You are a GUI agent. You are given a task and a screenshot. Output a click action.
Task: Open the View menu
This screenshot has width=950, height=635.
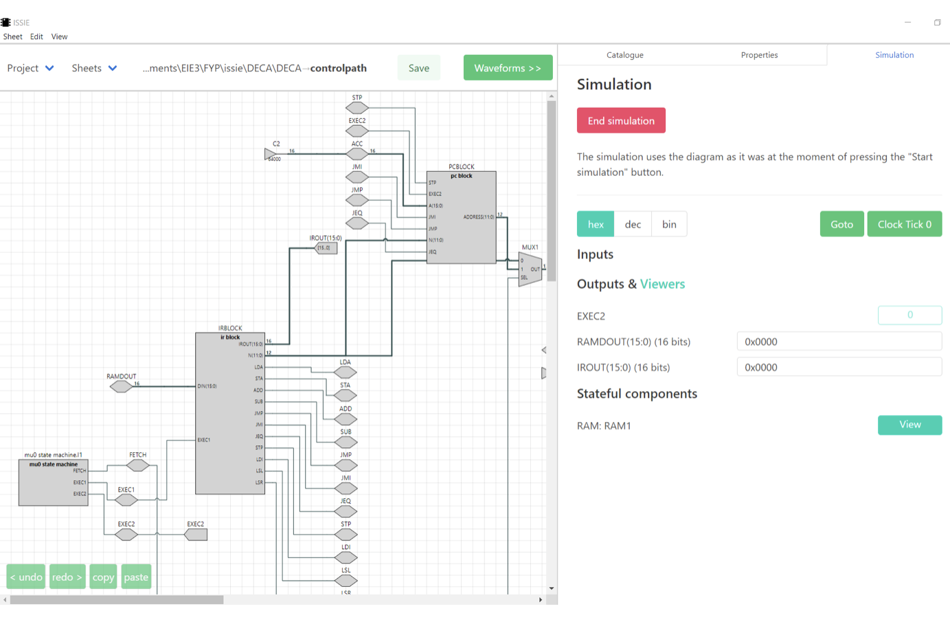click(59, 36)
